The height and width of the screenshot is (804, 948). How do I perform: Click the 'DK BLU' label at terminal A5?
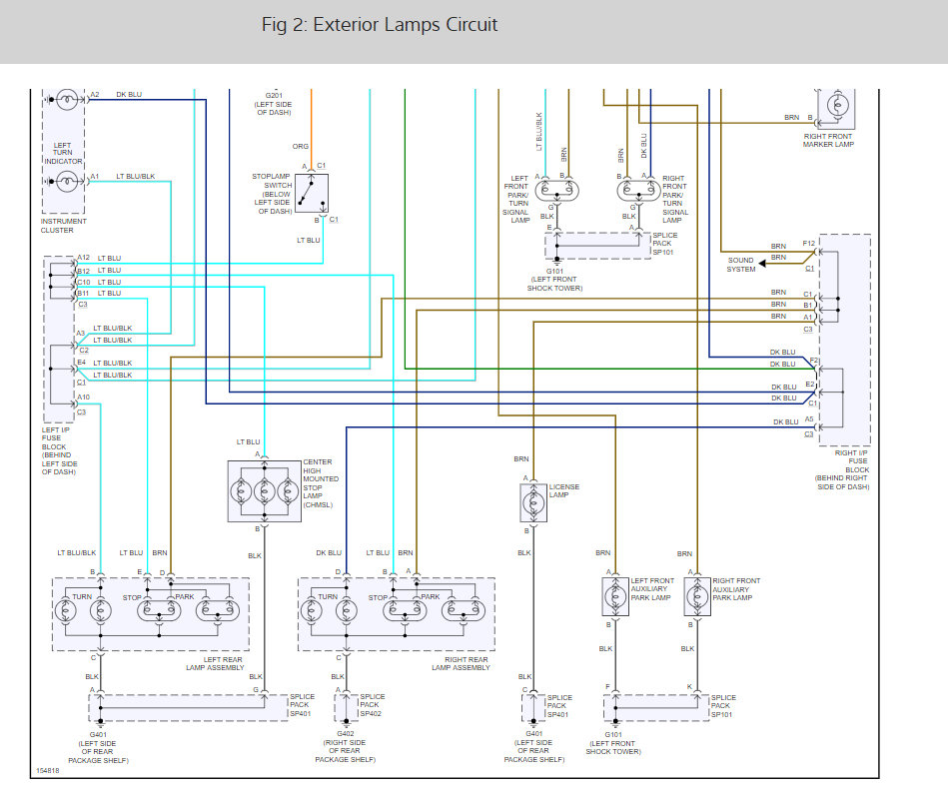click(786, 421)
